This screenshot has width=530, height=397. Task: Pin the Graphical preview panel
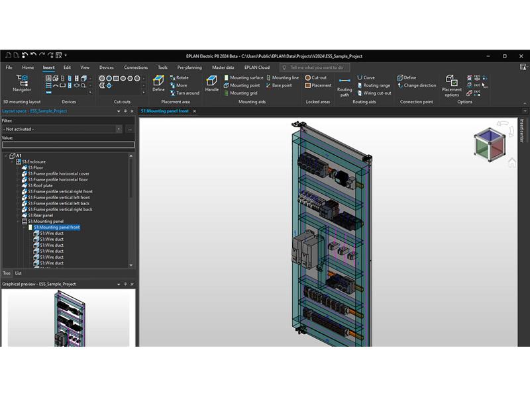click(125, 285)
